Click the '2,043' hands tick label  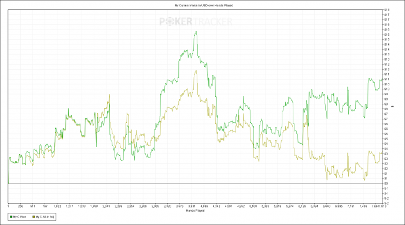click(106, 206)
